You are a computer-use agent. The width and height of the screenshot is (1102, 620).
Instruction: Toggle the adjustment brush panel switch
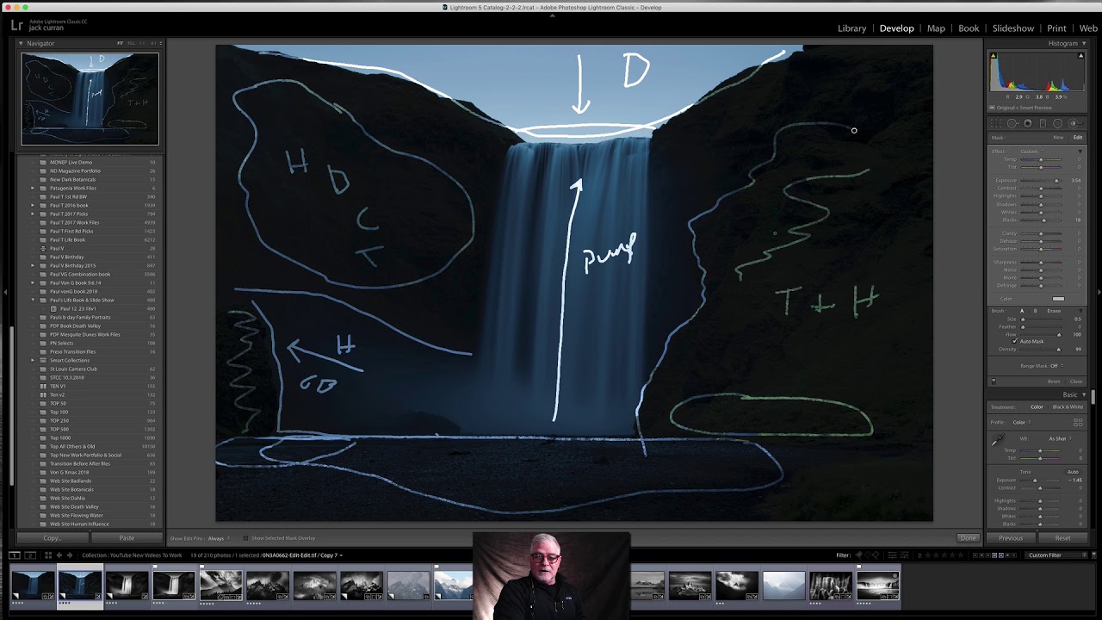click(994, 381)
